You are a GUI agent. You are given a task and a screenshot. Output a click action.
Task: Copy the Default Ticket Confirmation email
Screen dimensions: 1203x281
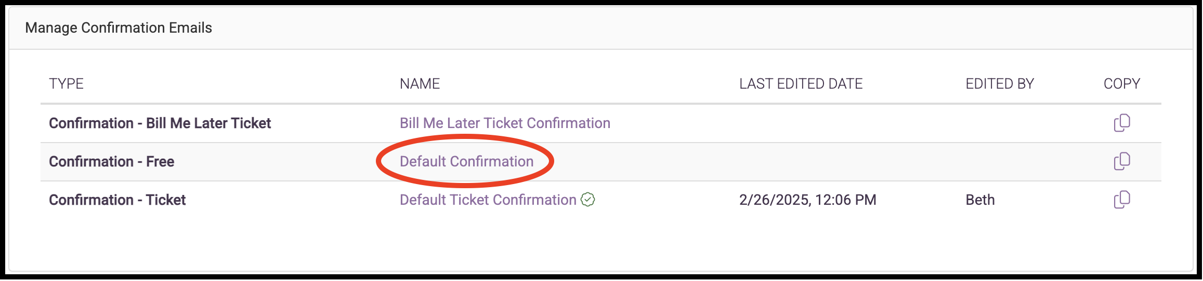(x=1121, y=200)
